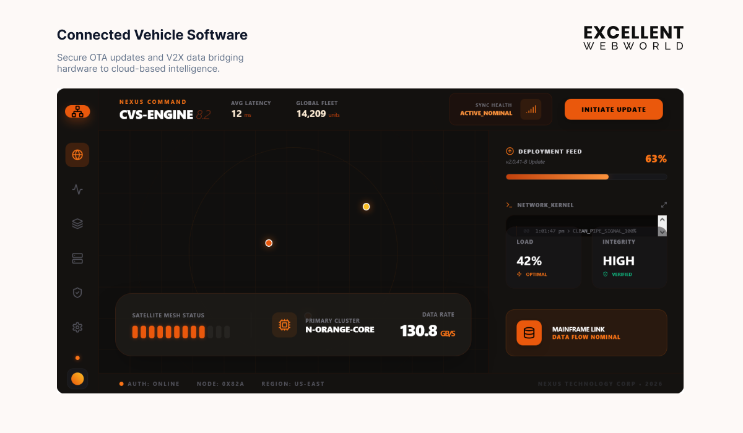Image resolution: width=743 pixels, height=433 pixels.
Task: Open the layers panel icon in sidebar
Action: click(77, 224)
